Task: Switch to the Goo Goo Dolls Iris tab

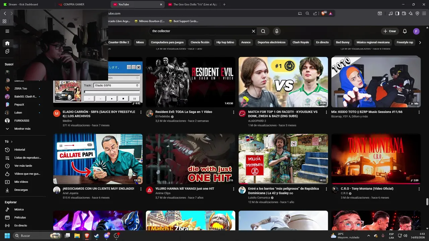Action: point(192,4)
